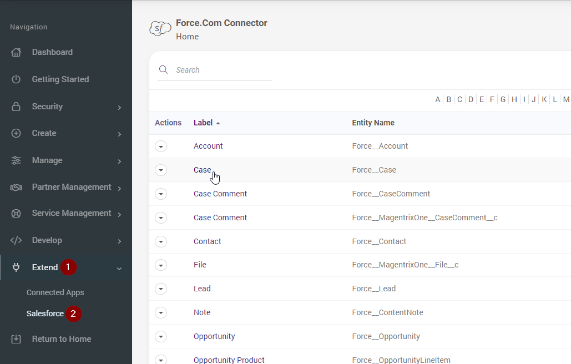Click the Partner Management handshake icon
The image size is (571, 364).
(16, 188)
